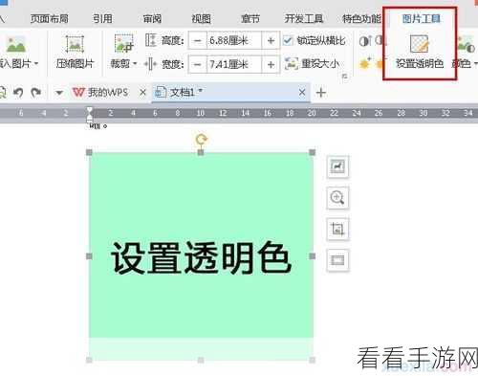Image resolution: width=478 pixels, height=376 pixels.
Task: Click the green image with 设置透明色 text
Action: [201, 256]
